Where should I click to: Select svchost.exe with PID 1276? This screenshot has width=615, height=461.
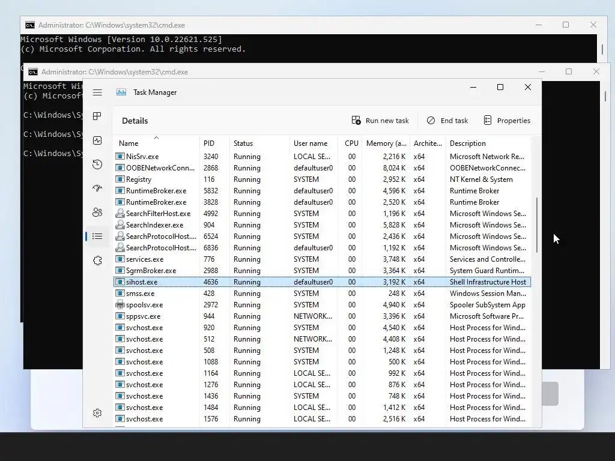[x=322, y=385]
